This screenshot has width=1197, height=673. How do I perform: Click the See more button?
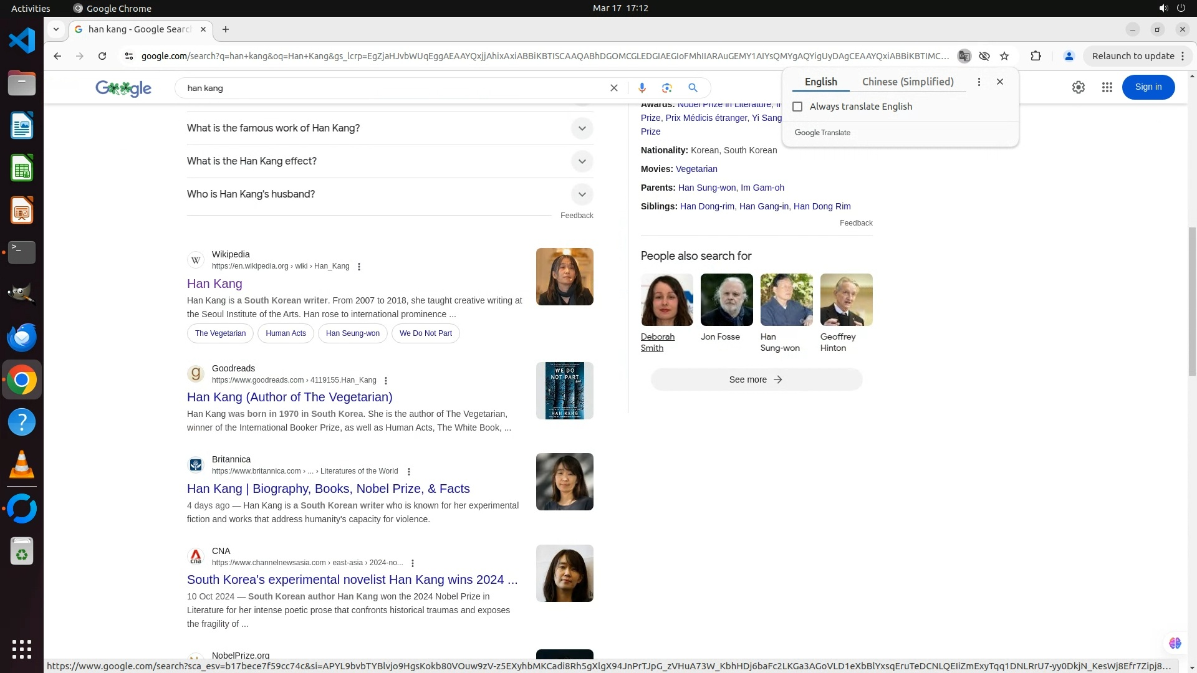(756, 379)
